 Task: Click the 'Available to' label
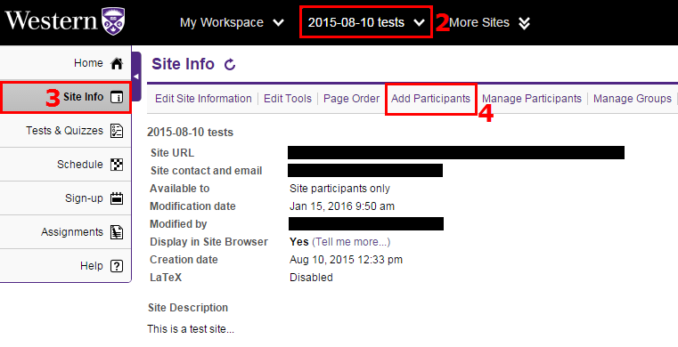click(x=179, y=189)
